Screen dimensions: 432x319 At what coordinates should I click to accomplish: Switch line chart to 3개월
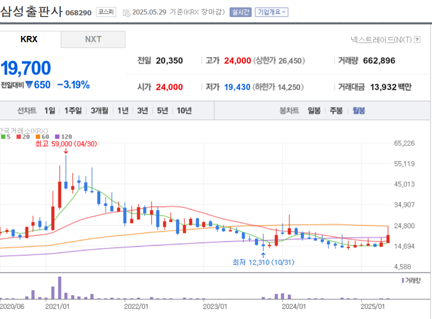(100, 110)
